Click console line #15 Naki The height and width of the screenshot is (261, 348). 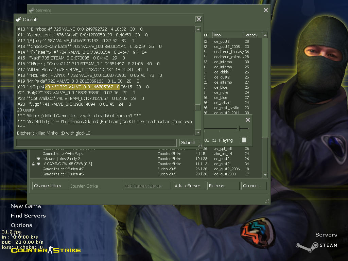(71, 58)
